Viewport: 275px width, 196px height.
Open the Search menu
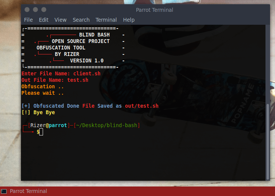(81, 20)
